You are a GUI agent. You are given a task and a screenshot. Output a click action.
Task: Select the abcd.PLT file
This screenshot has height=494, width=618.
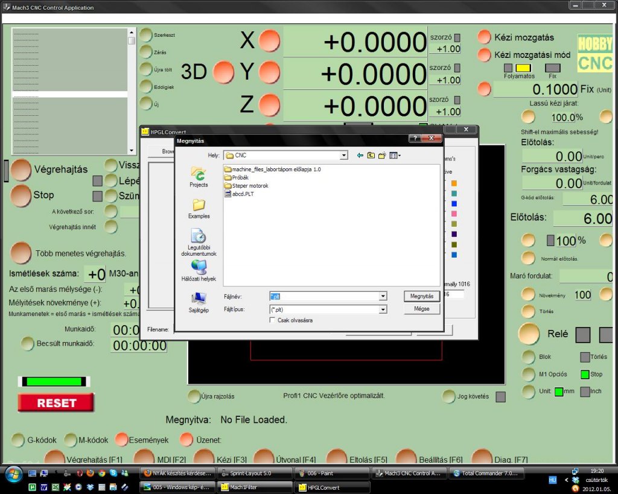point(239,194)
